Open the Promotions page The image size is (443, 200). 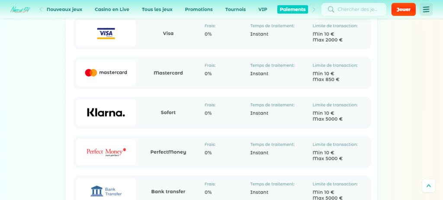(x=199, y=10)
